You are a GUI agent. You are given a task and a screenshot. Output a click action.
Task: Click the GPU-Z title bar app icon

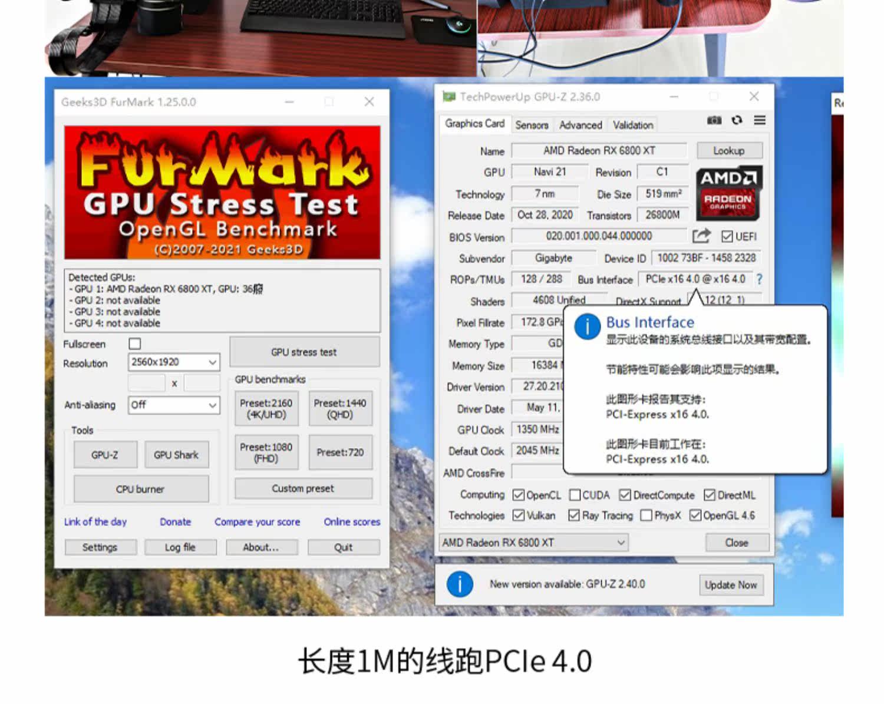449,97
